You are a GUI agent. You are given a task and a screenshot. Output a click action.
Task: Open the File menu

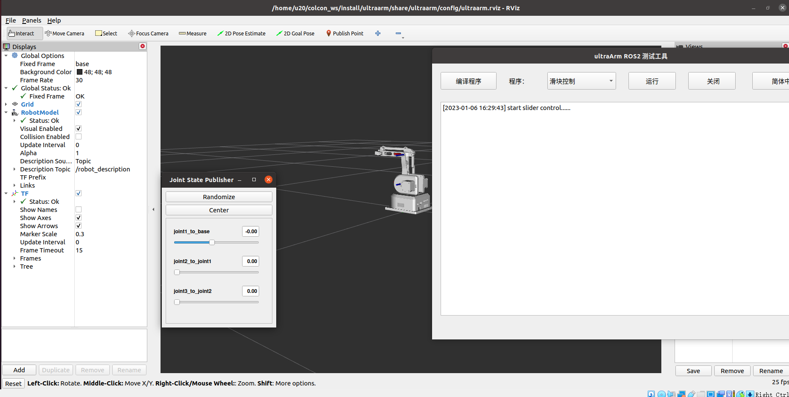tap(10, 20)
